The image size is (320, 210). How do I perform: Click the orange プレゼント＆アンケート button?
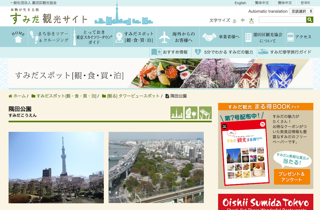coord(292,177)
